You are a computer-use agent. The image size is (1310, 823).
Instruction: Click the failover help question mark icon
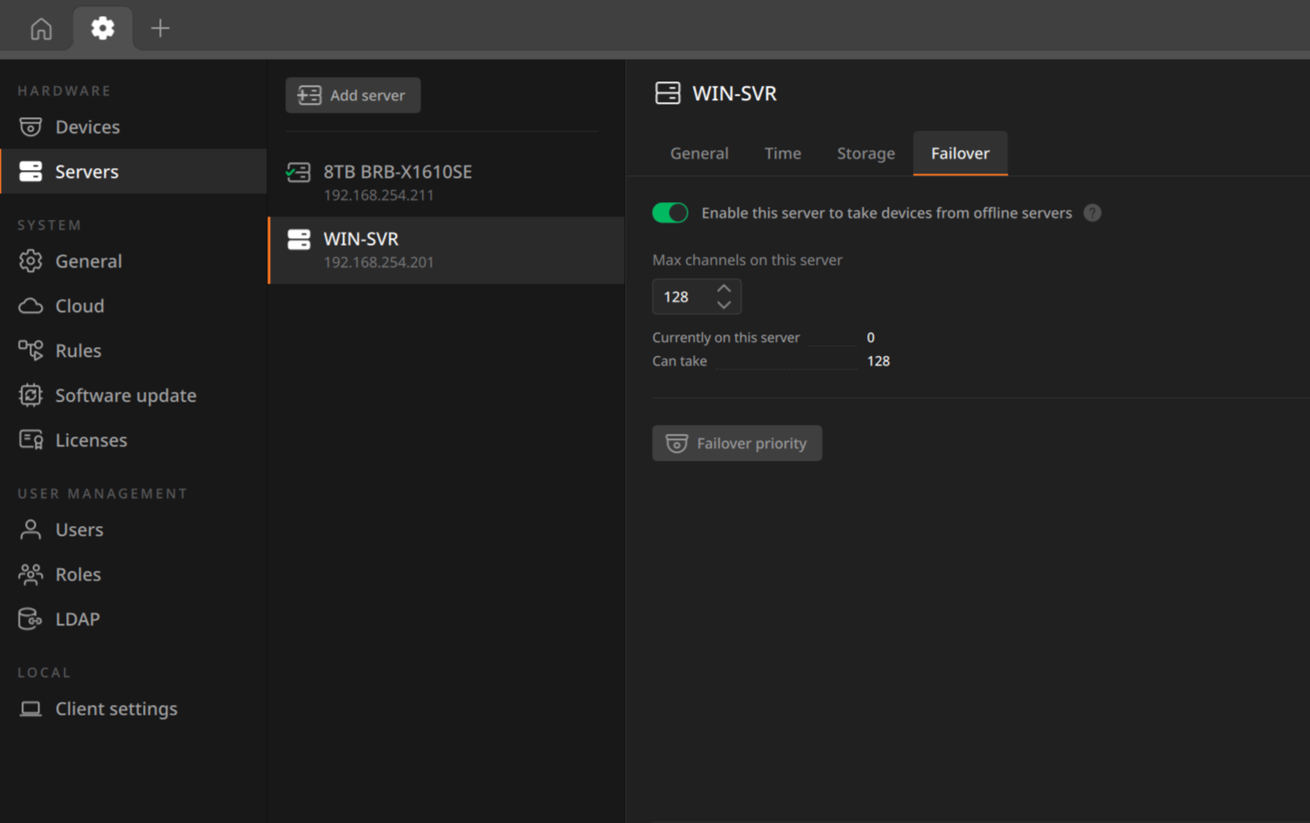(1092, 213)
